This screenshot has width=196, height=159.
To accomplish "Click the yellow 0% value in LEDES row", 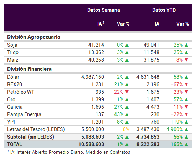I will [126, 129].
